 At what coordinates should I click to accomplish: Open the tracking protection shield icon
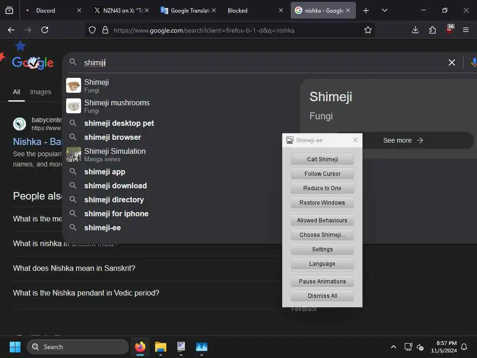click(x=92, y=30)
